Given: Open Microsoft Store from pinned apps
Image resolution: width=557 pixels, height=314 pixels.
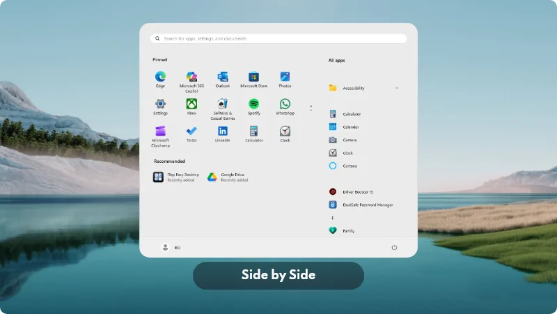Looking at the screenshot, I should (x=253, y=77).
